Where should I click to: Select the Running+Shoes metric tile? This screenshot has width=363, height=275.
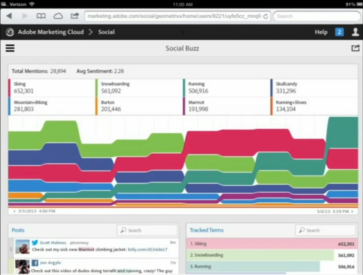[x=314, y=106]
